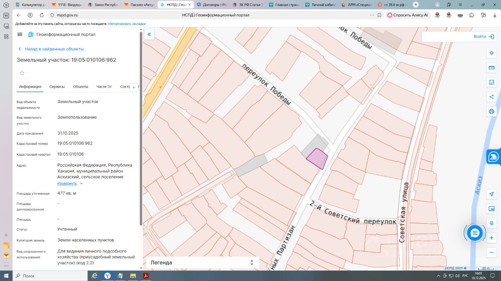This screenshot has width=501, height=281.
Task: Click the date value 31.10.2025
Action: 68,133
